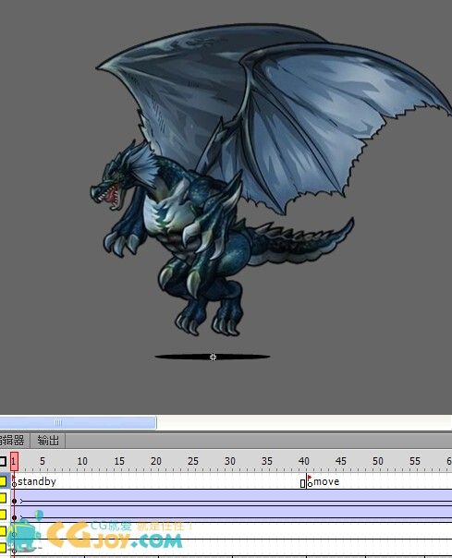The width and height of the screenshot is (452, 558).
Task: Jump to frame 55 on the ruler
Action: (x=415, y=461)
